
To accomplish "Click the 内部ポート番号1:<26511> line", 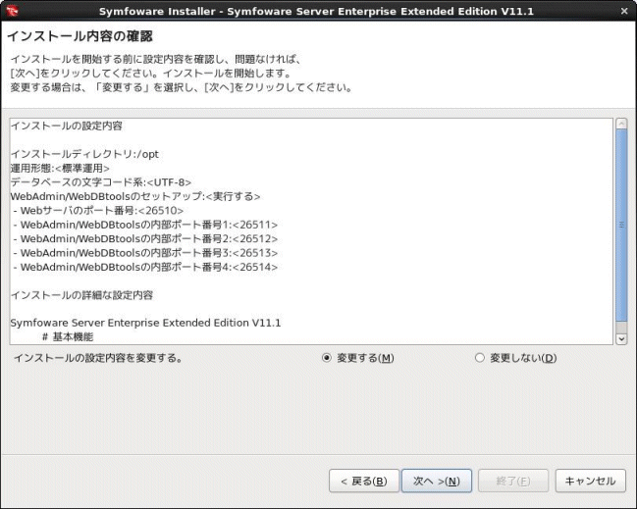I will pos(145,225).
